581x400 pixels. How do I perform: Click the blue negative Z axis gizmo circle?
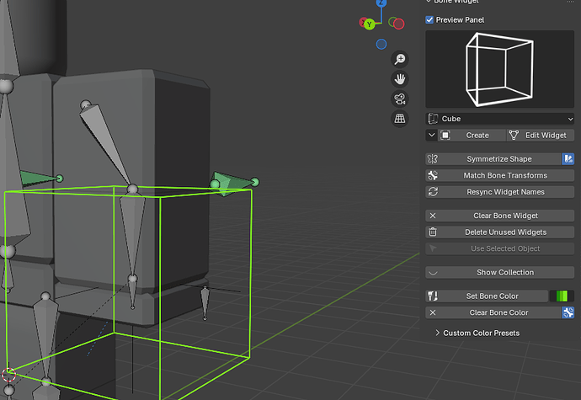click(381, 44)
